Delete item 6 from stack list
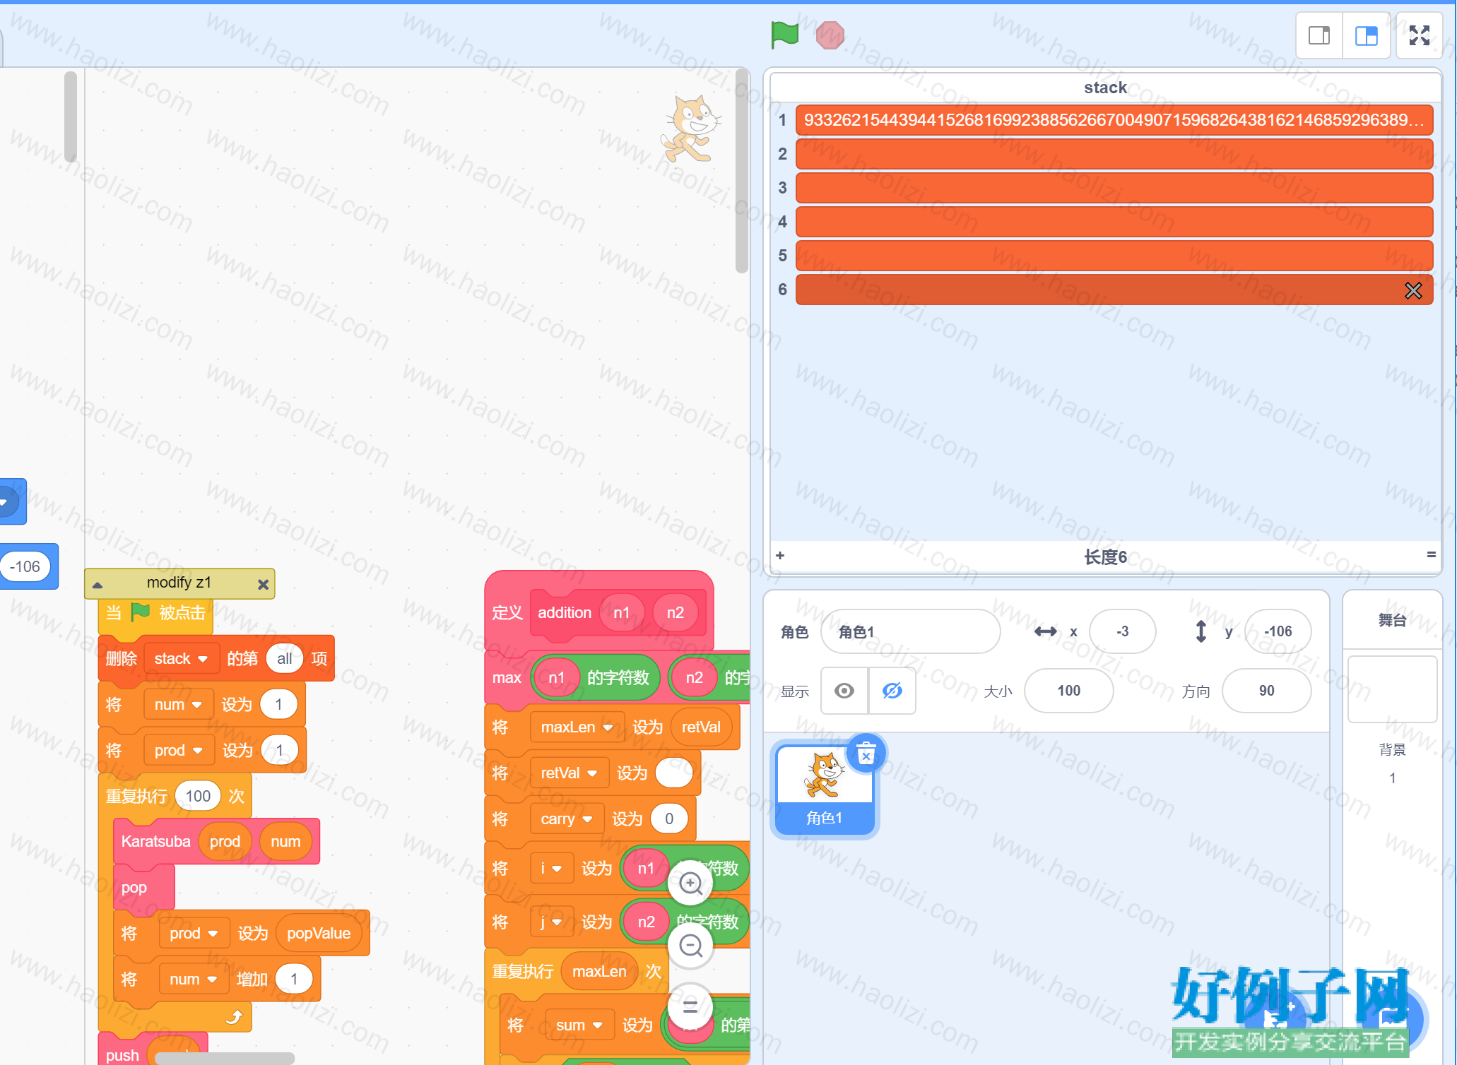Viewport: 1457px width, 1065px height. tap(1412, 290)
